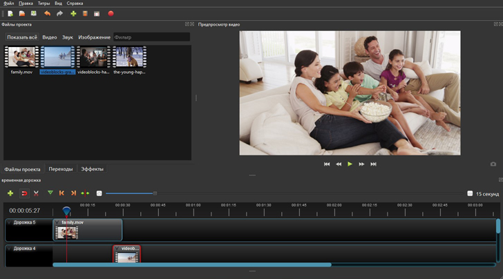
Task: Open the Дорожка 4 track menu arrow
Action: click(x=9, y=248)
